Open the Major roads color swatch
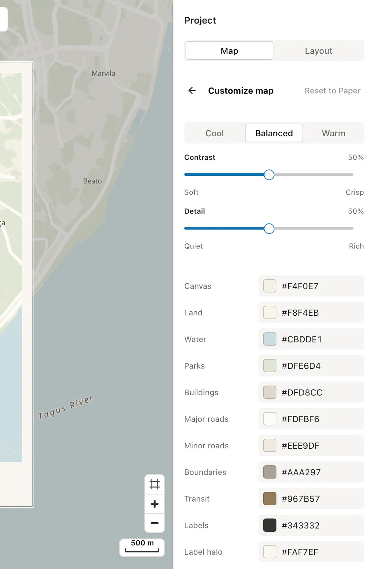 pos(270,419)
